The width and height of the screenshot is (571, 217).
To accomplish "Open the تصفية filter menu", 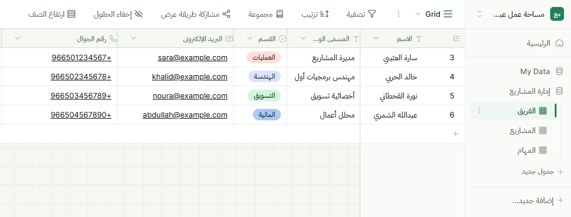I will point(362,14).
